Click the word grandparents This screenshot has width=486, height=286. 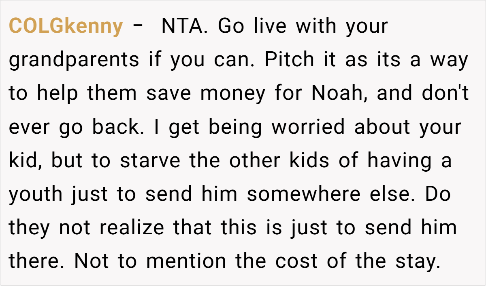[74, 61]
